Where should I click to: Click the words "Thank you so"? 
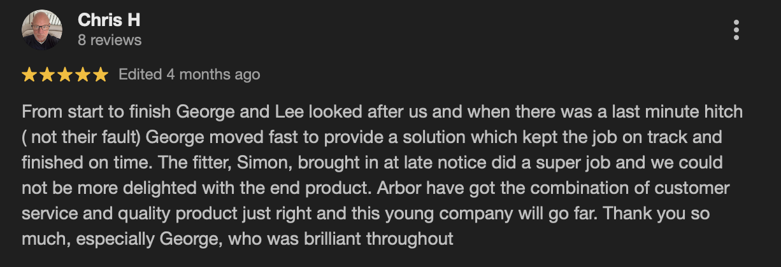click(x=656, y=214)
